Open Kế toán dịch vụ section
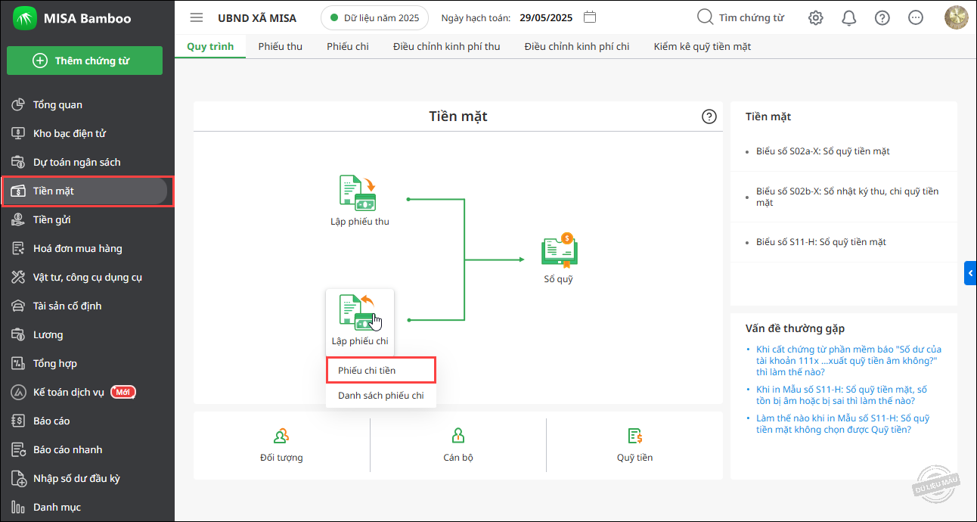The width and height of the screenshot is (977, 522). tap(87, 392)
